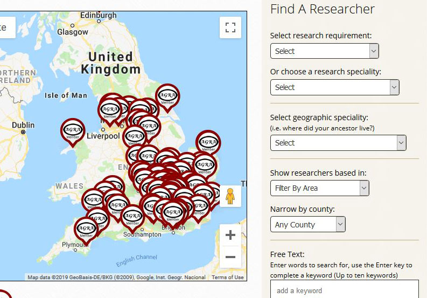Open the AGRA marker near Plymouth
Image resolution: width=427 pixels, height=298 pixels.
(86, 231)
